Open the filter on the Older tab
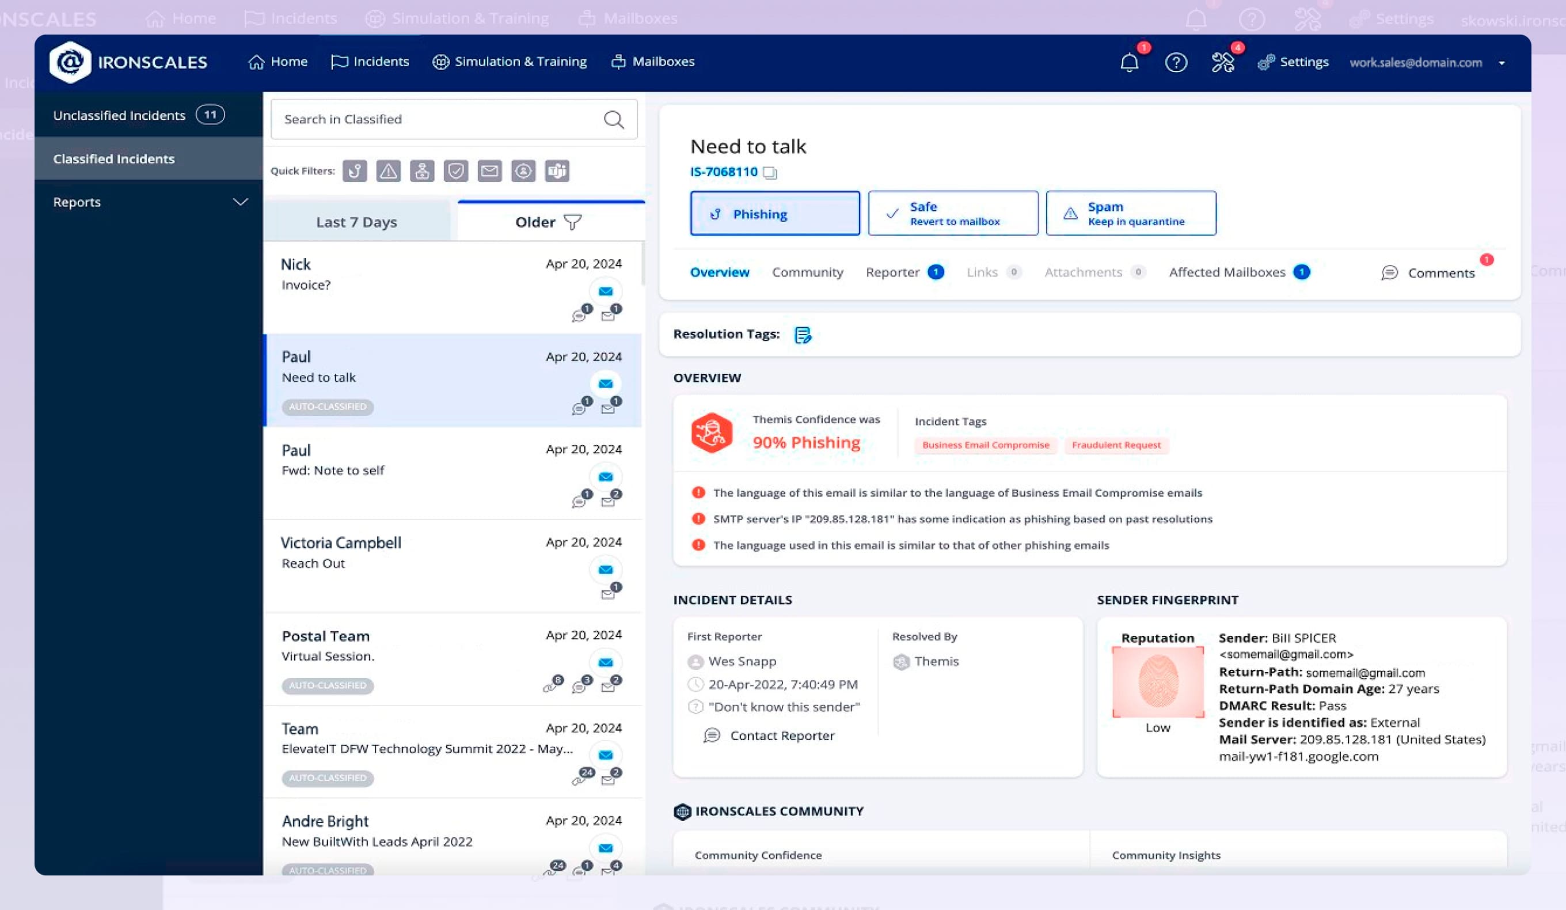 (x=573, y=222)
